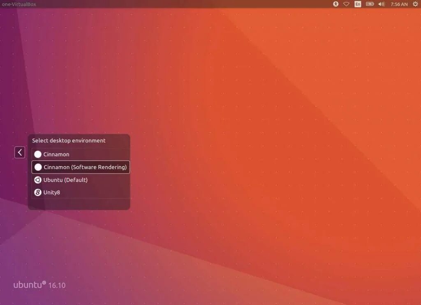
Task: Pick the Unity8 desktop environment
Action: (81, 193)
